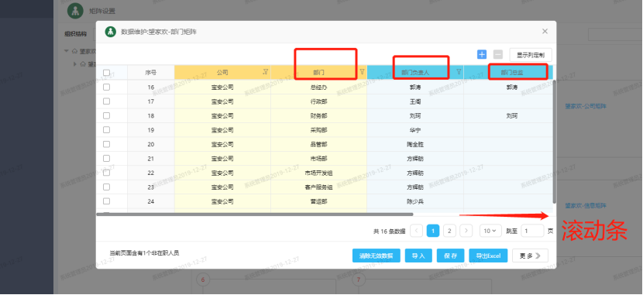Expand the second-level tree node arrow
This screenshot has width=643, height=295.
coord(75,64)
